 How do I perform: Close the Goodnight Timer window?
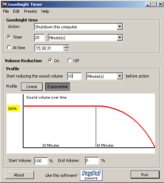tap(160, 4)
